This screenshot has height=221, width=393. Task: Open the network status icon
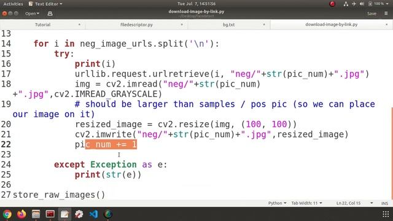346,4
